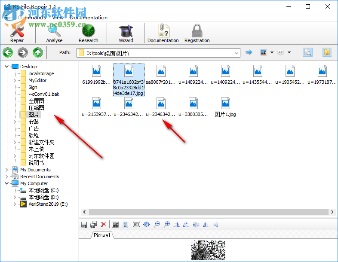
Task: Select 本地磁盘 (C:) drive
Action: tap(43, 190)
